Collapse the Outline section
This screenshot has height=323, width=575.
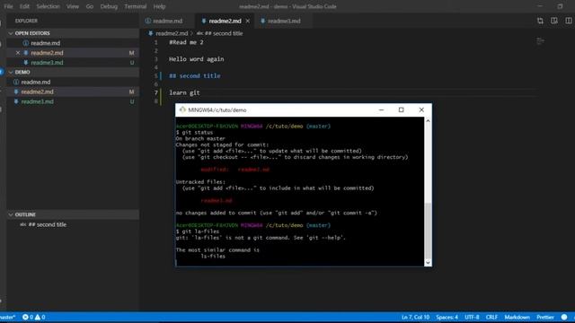pos(73,214)
